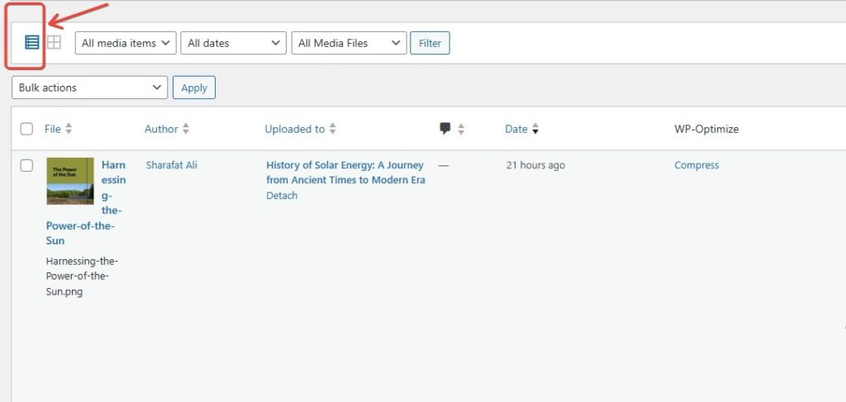Open History of Solar Energy post link
The height and width of the screenshot is (402, 846).
click(345, 173)
